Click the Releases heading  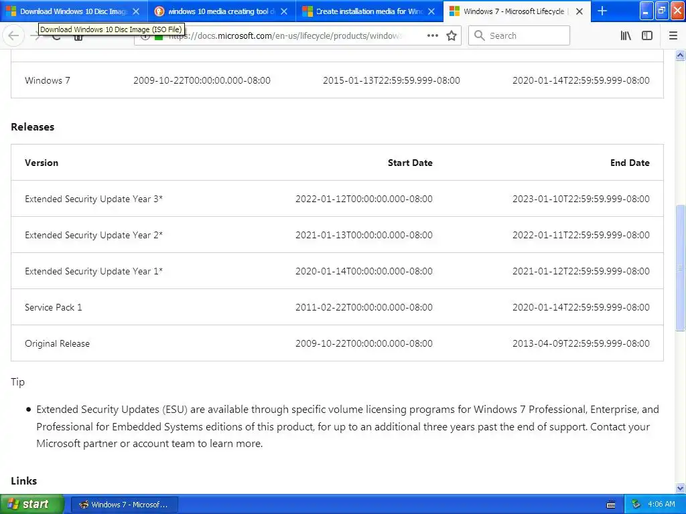33,127
